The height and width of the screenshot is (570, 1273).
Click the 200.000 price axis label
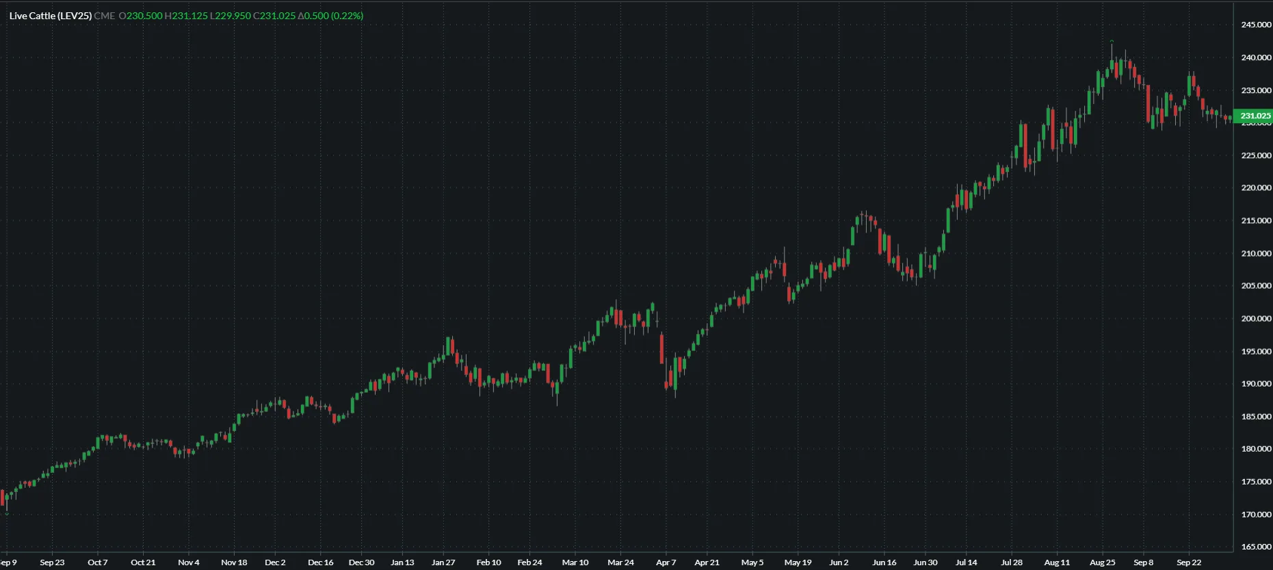pyautogui.click(x=1256, y=319)
